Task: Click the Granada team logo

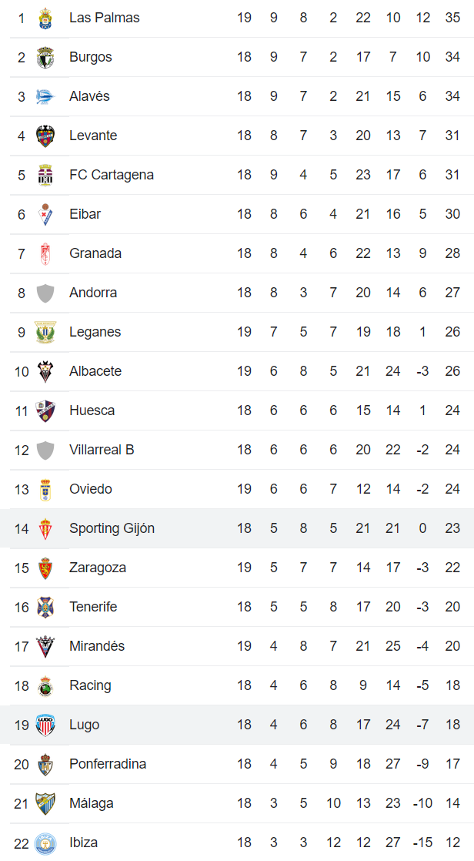Action: [x=45, y=253]
